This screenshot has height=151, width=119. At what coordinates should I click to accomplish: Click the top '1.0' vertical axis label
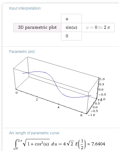102,79
